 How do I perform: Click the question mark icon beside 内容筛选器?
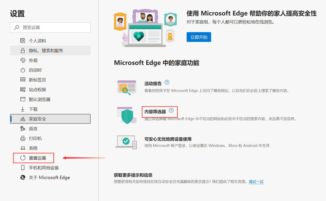click(x=171, y=110)
